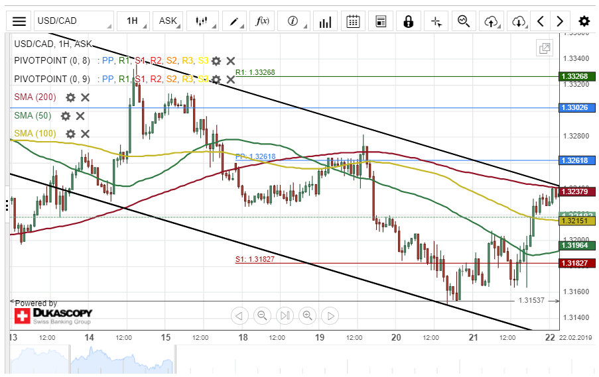Click the blue 1.33026 price tag

coord(577,107)
